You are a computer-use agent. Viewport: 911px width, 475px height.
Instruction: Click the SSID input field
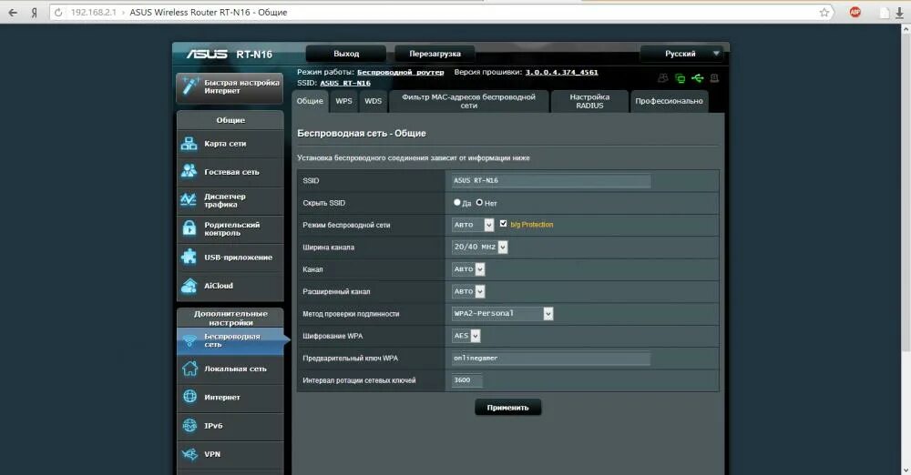coord(551,180)
